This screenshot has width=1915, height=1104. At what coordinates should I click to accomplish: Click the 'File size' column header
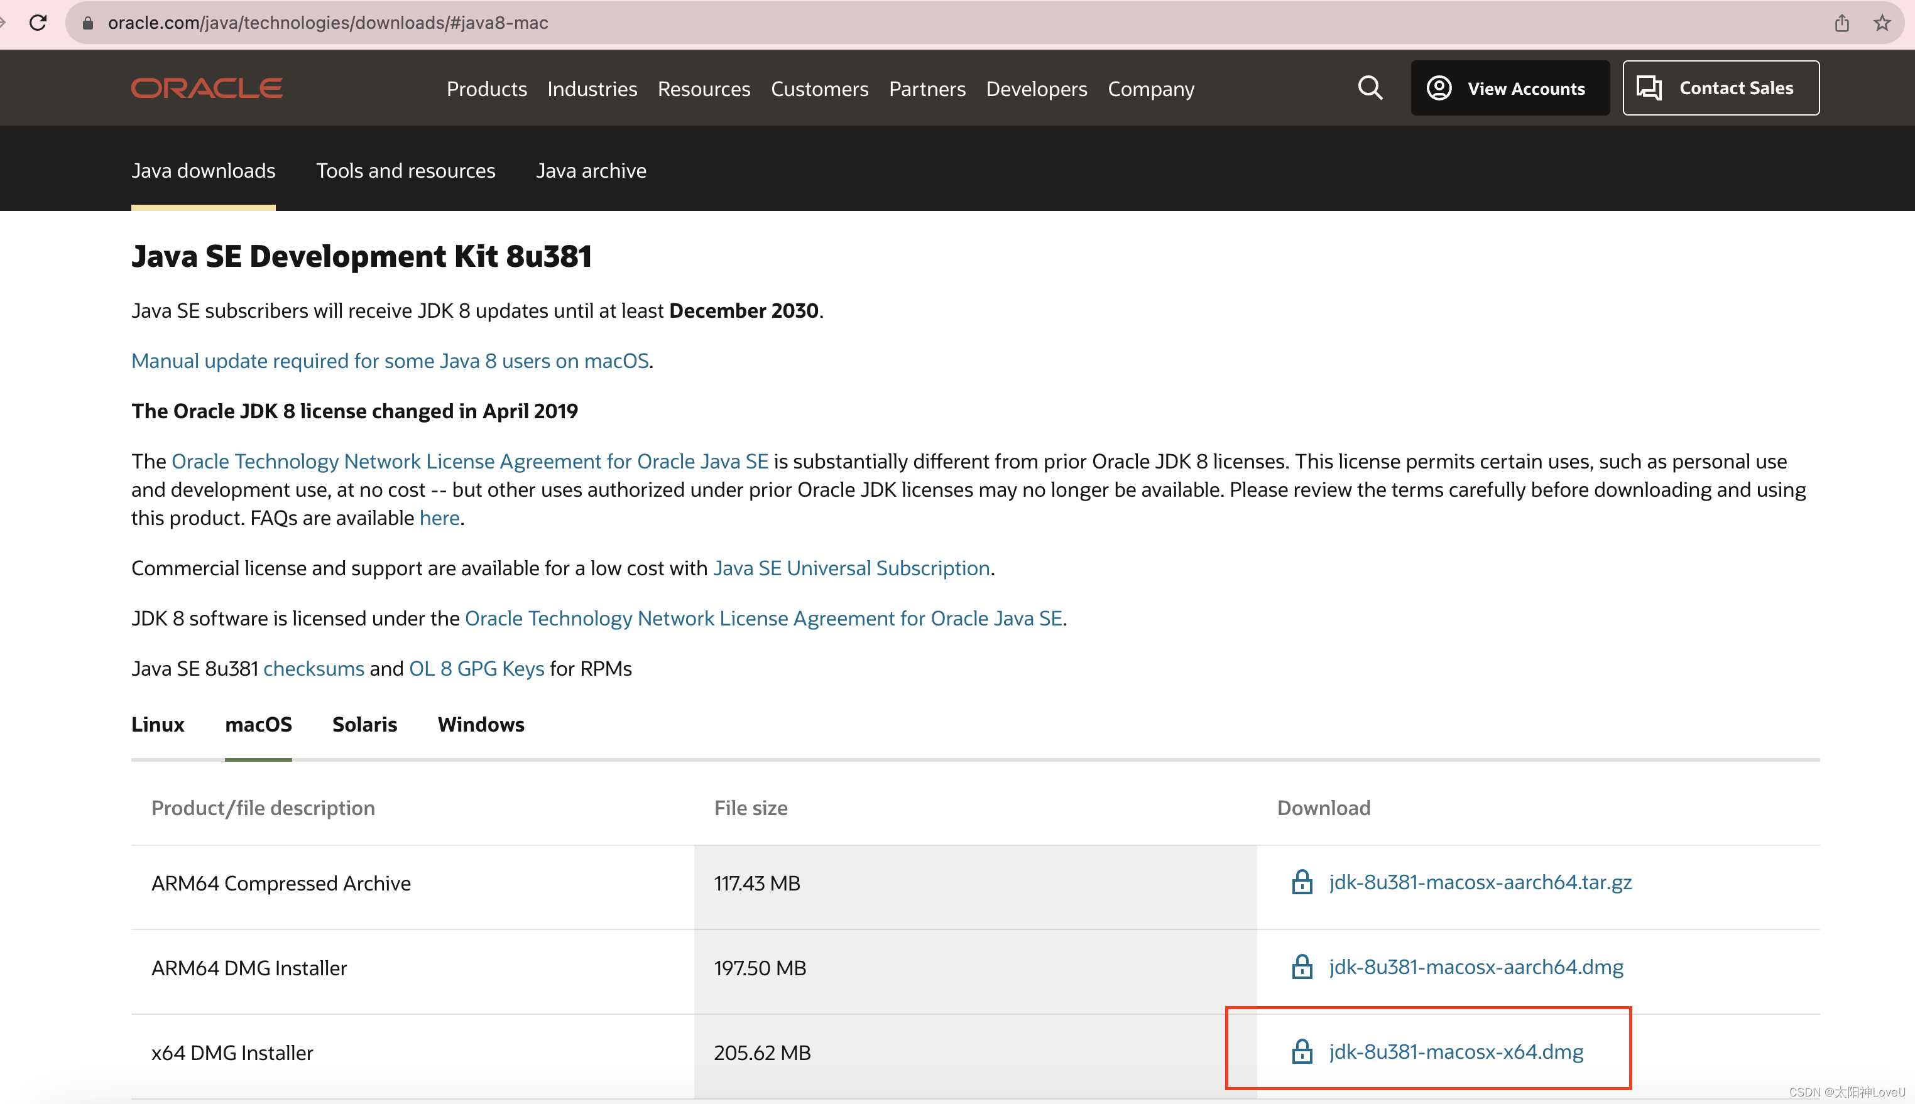751,808
